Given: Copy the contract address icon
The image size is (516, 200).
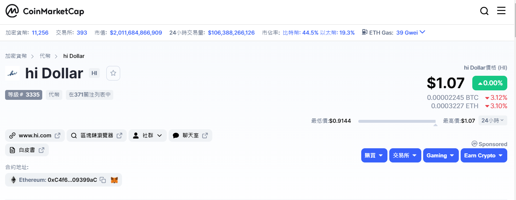Looking at the screenshot, I should pos(103,180).
